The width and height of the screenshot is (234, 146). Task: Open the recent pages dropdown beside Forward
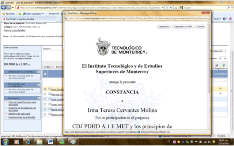pos(13,8)
